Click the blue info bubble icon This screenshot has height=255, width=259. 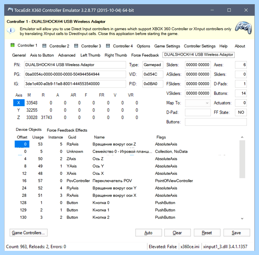[11, 31]
